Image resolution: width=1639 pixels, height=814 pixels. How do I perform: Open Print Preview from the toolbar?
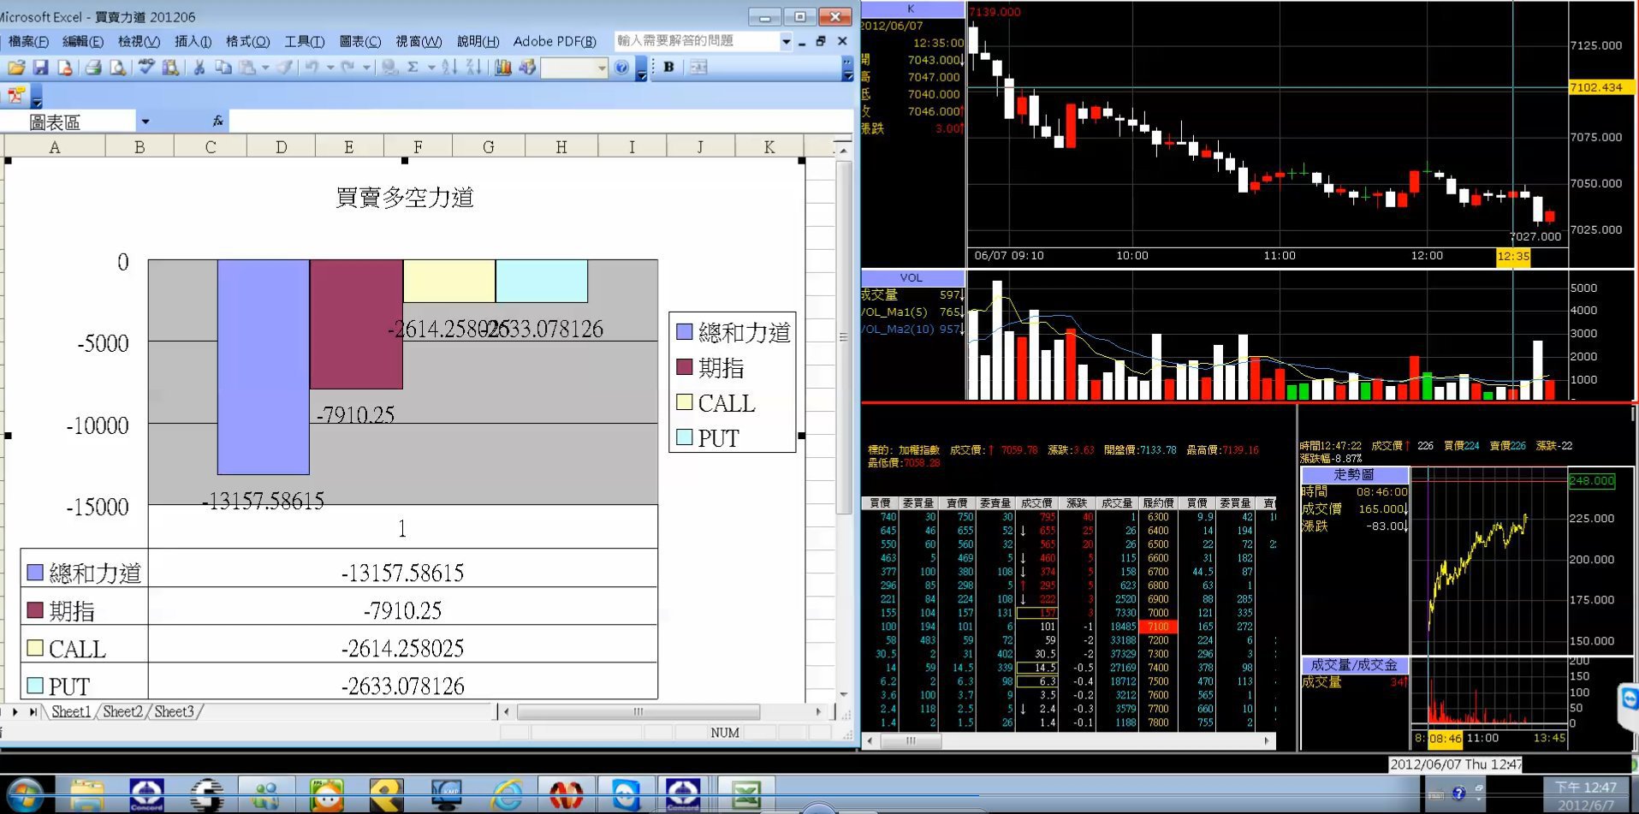118,67
